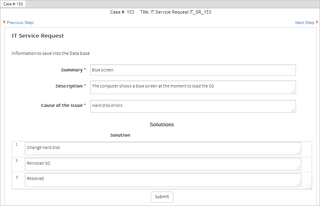320x206 pixels.
Task: Go back via Previous Step link text
Action: coord(20,23)
